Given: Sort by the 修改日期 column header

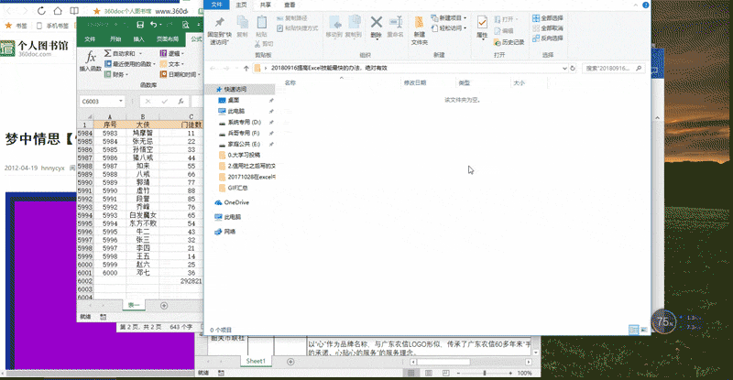Looking at the screenshot, I should point(415,82).
